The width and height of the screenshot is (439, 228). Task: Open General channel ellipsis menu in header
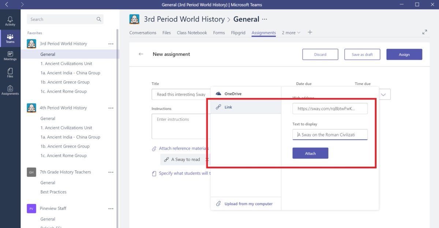point(265,19)
